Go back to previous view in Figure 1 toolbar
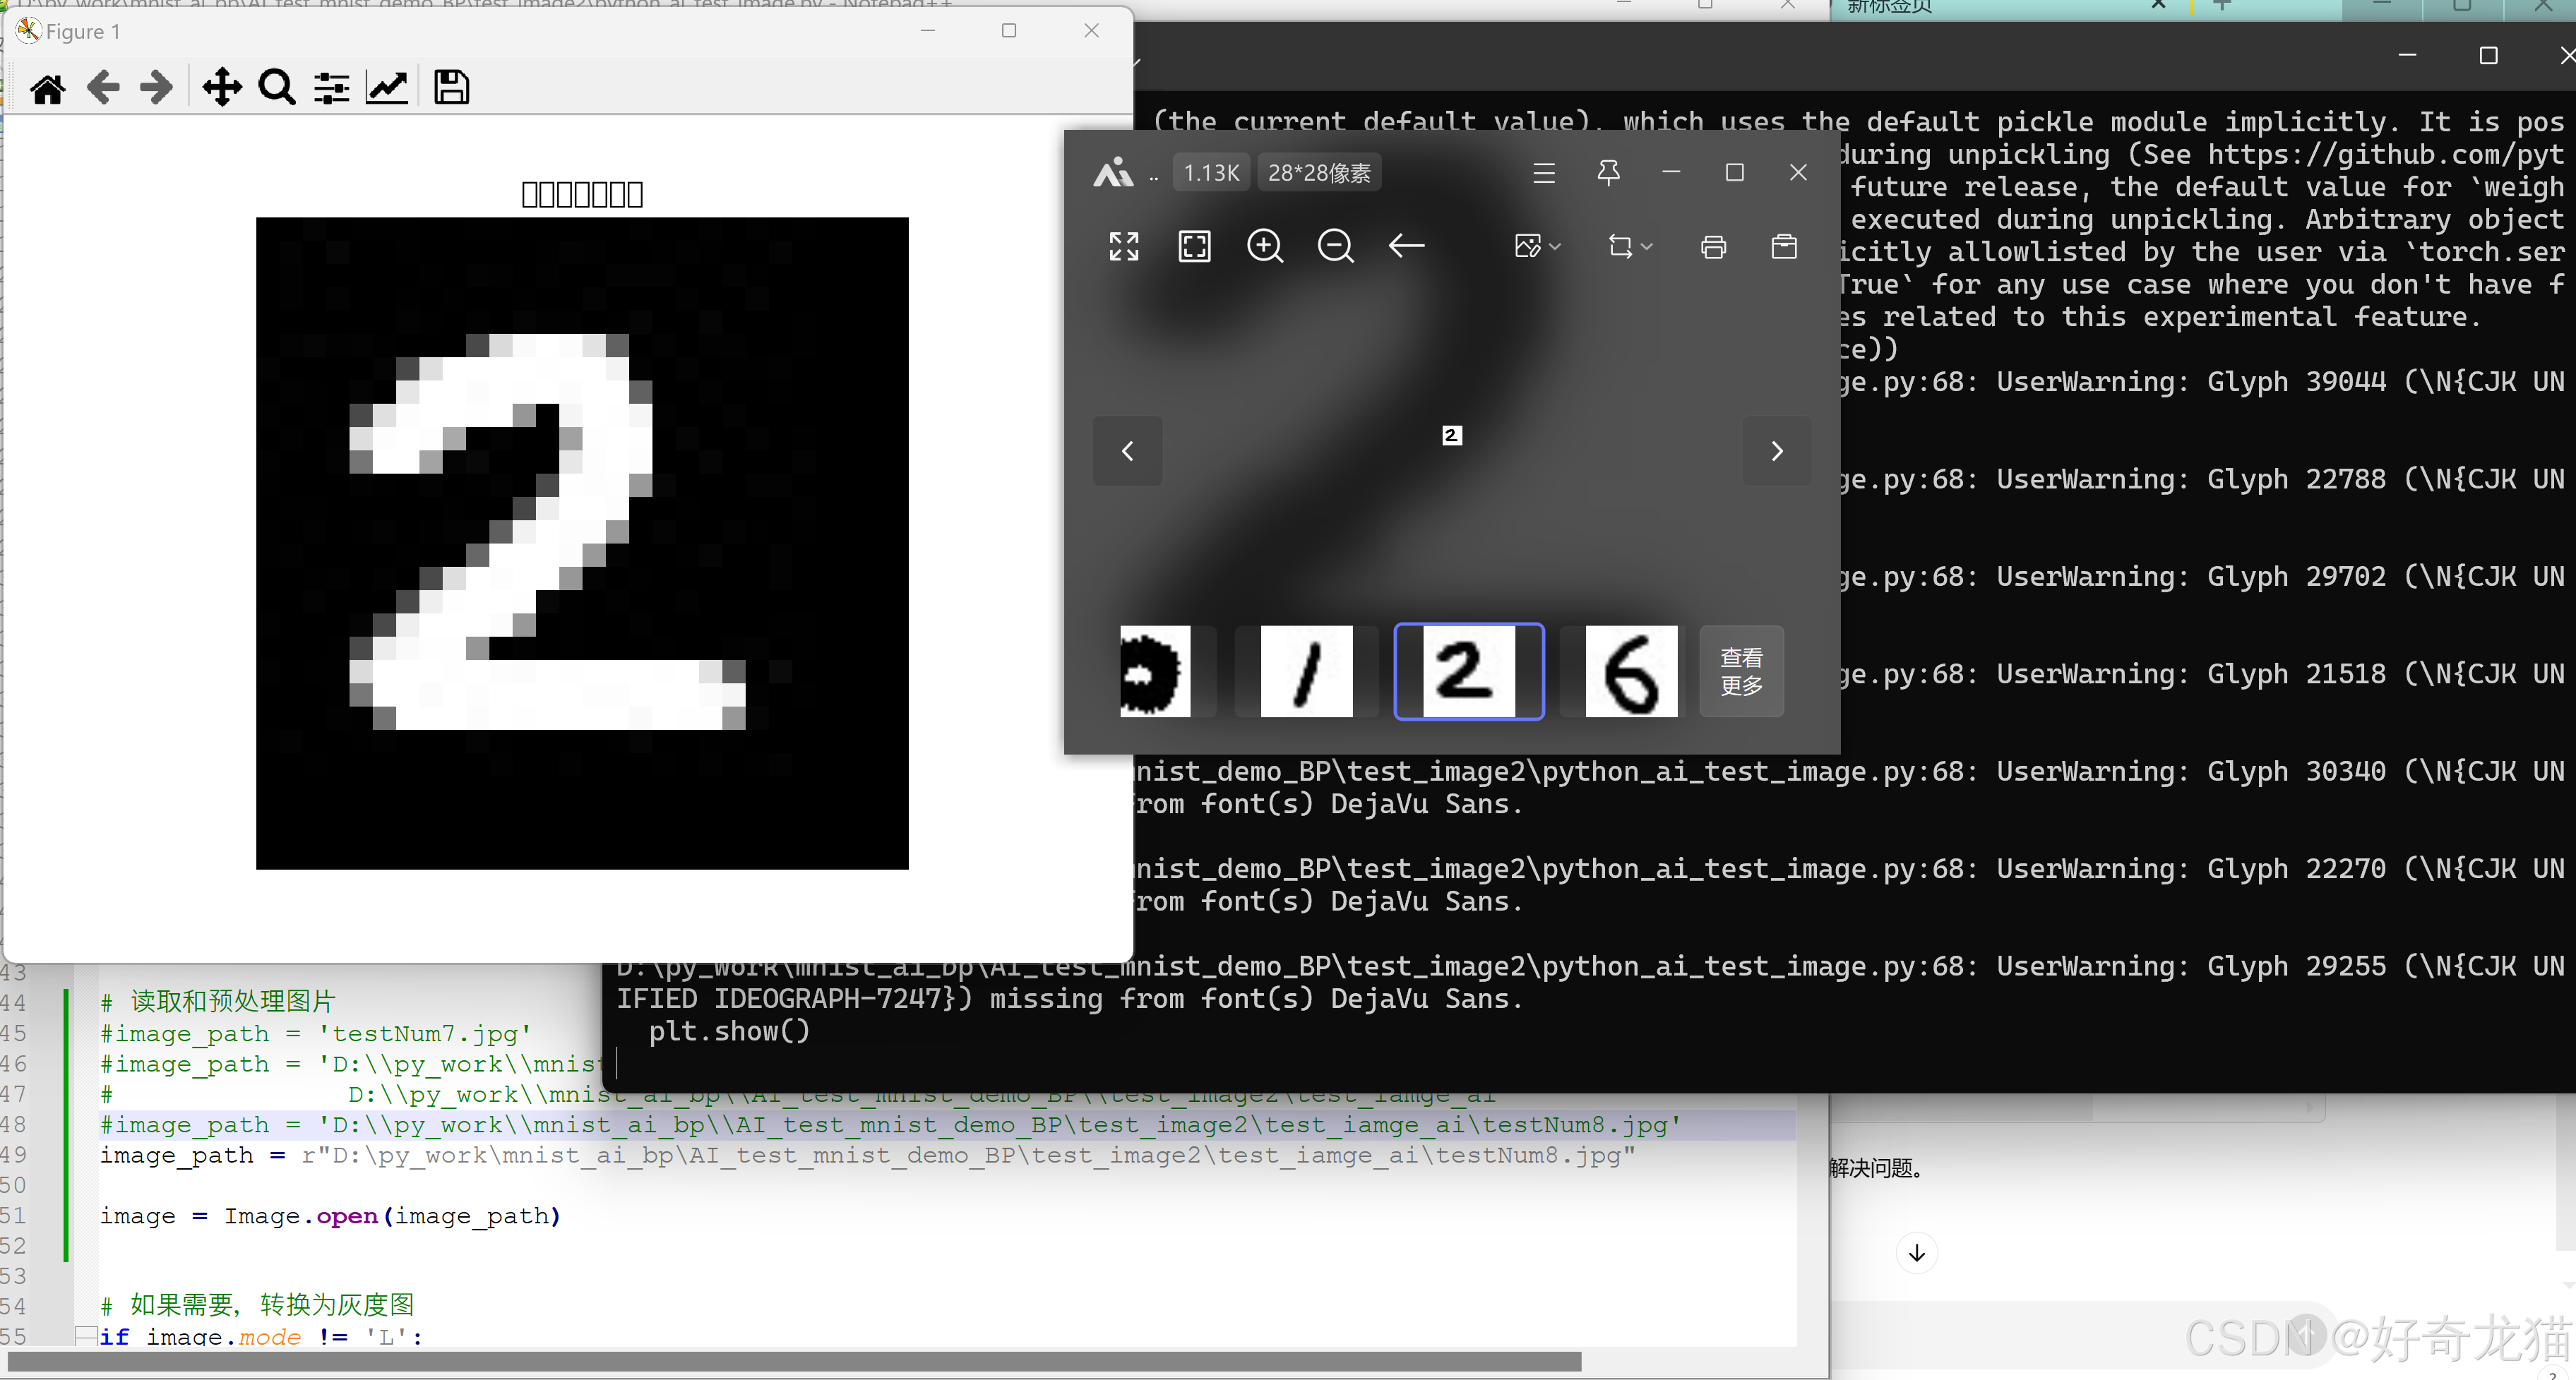The image size is (2576, 1380). (103, 87)
